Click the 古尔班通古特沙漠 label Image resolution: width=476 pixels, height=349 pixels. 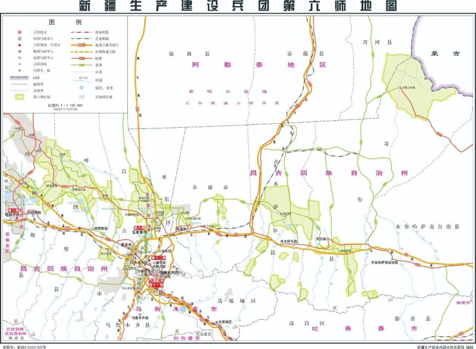[x=232, y=103]
